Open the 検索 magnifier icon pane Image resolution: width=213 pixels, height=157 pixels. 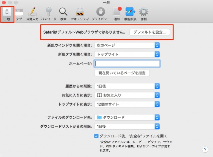[x=63, y=14]
